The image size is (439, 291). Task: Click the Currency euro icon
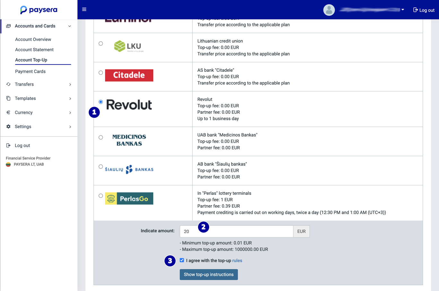(x=8, y=112)
